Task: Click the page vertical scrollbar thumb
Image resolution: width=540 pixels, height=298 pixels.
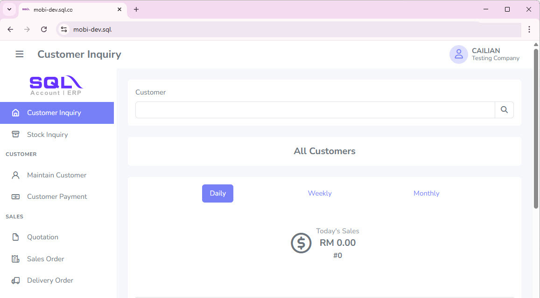Action: coord(536,129)
